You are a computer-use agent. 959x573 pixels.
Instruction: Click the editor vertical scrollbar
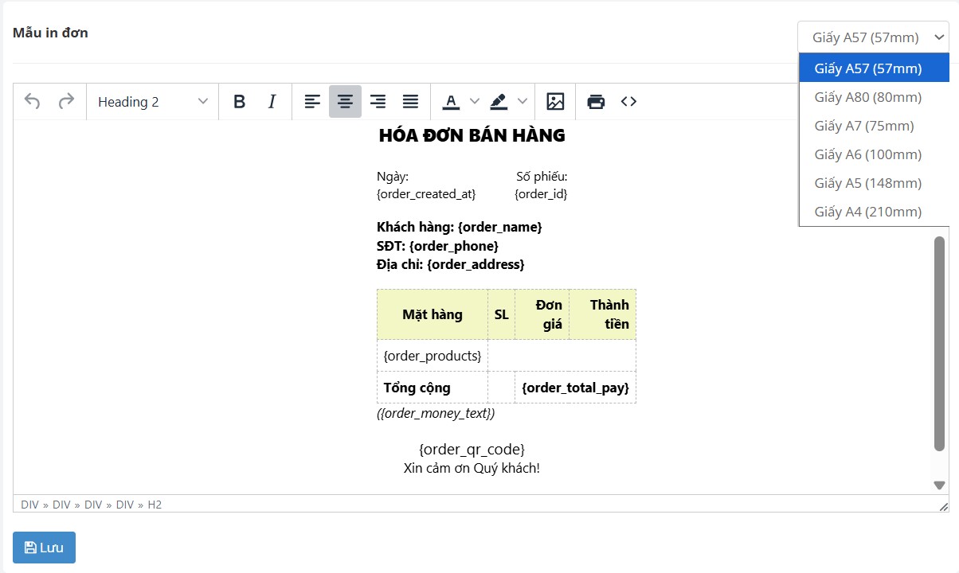(939, 342)
